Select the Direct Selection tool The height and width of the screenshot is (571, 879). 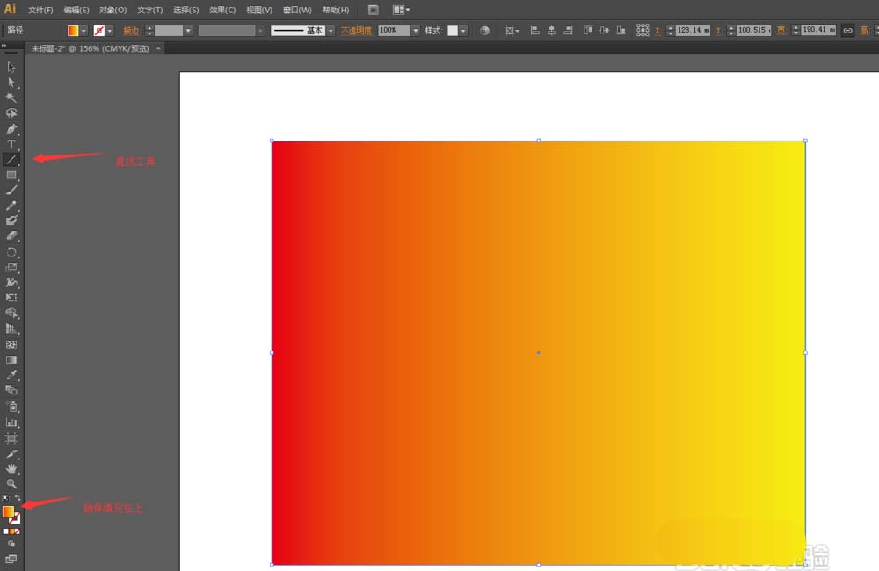(11, 83)
